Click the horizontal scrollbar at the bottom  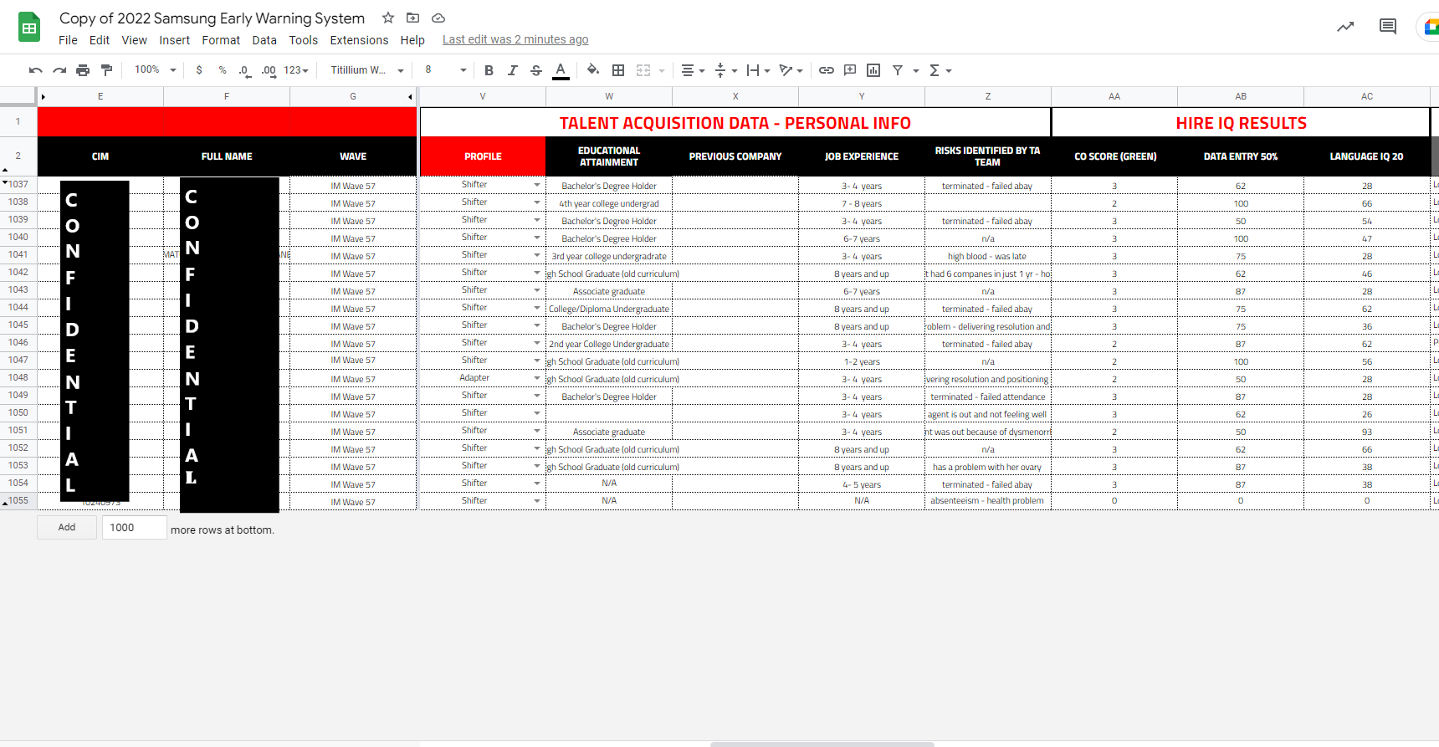coord(822,744)
